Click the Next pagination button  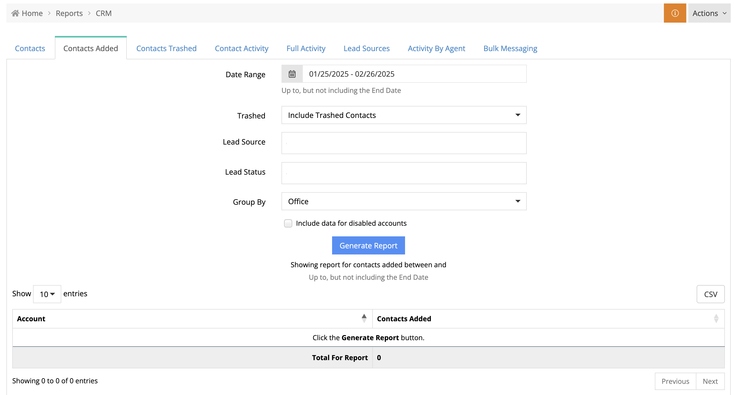tap(710, 381)
